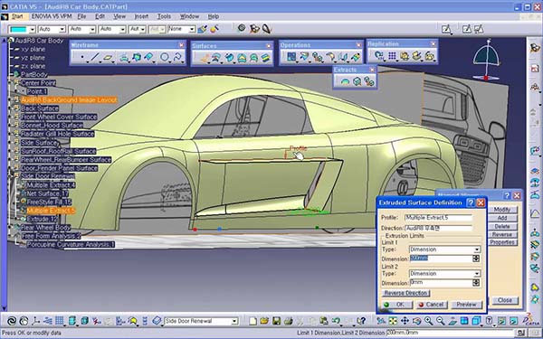543x339 pixels.
Task: Click the Pan view icon
Action: [x=405, y=321]
